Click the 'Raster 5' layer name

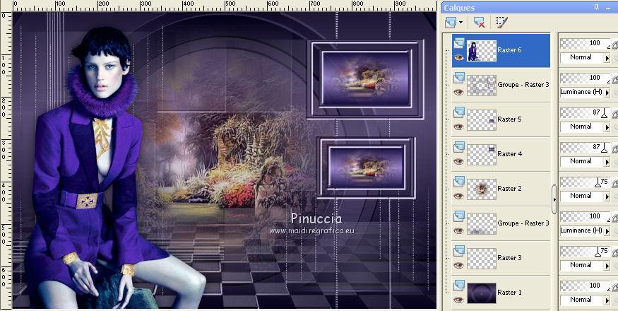click(x=509, y=119)
